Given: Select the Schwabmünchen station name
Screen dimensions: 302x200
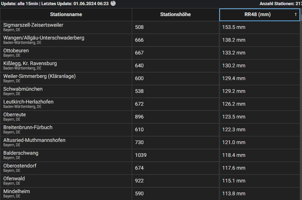Looking at the screenshot, I should tap(23, 89).
